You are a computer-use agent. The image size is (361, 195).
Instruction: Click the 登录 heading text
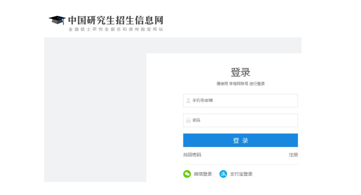pos(240,72)
